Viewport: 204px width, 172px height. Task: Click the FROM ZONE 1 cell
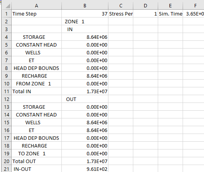37,83
